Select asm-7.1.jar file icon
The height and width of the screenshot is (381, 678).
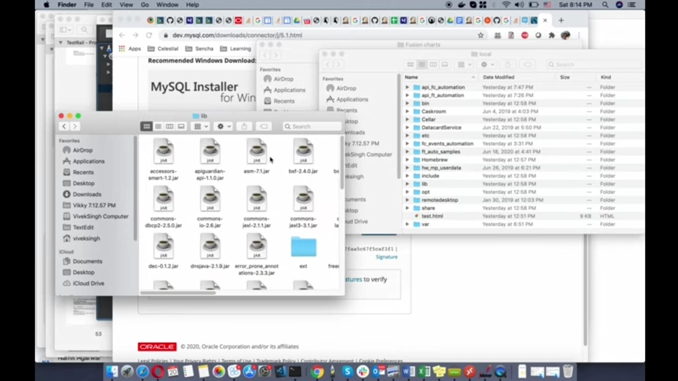pyautogui.click(x=257, y=152)
